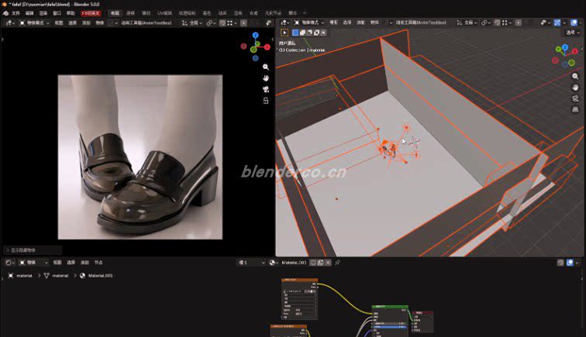
Task: Click red X axis on left viewport gizmo
Action: click(267, 47)
